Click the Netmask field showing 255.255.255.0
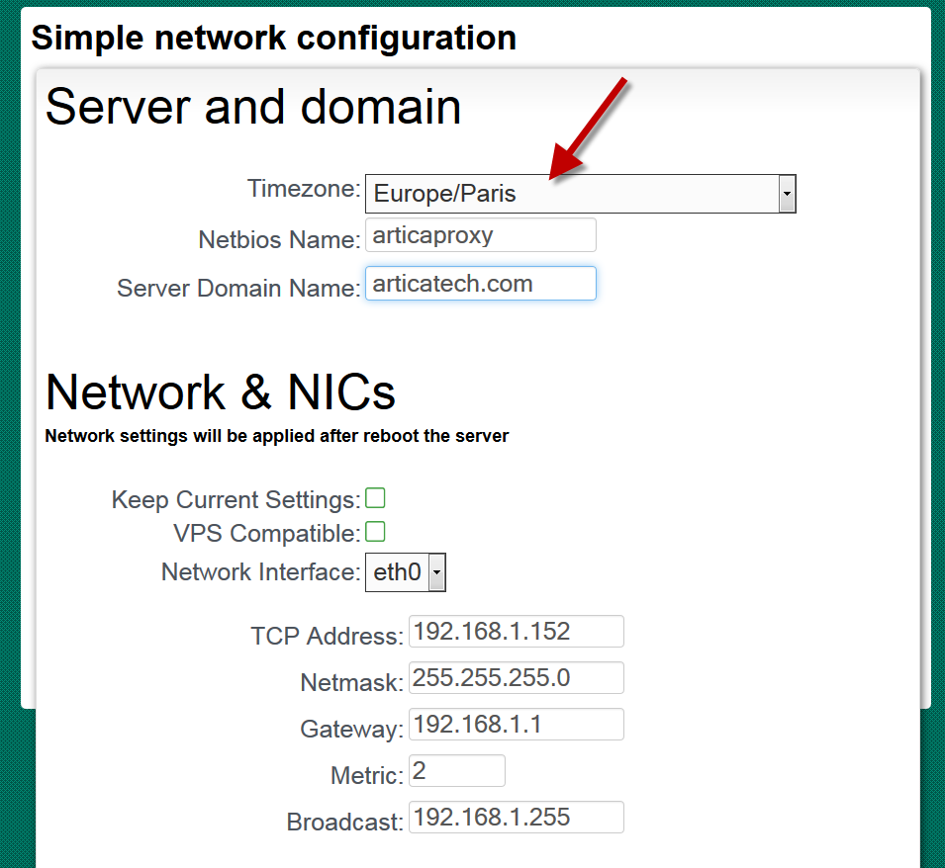The height and width of the screenshot is (868, 945). pyautogui.click(x=516, y=678)
